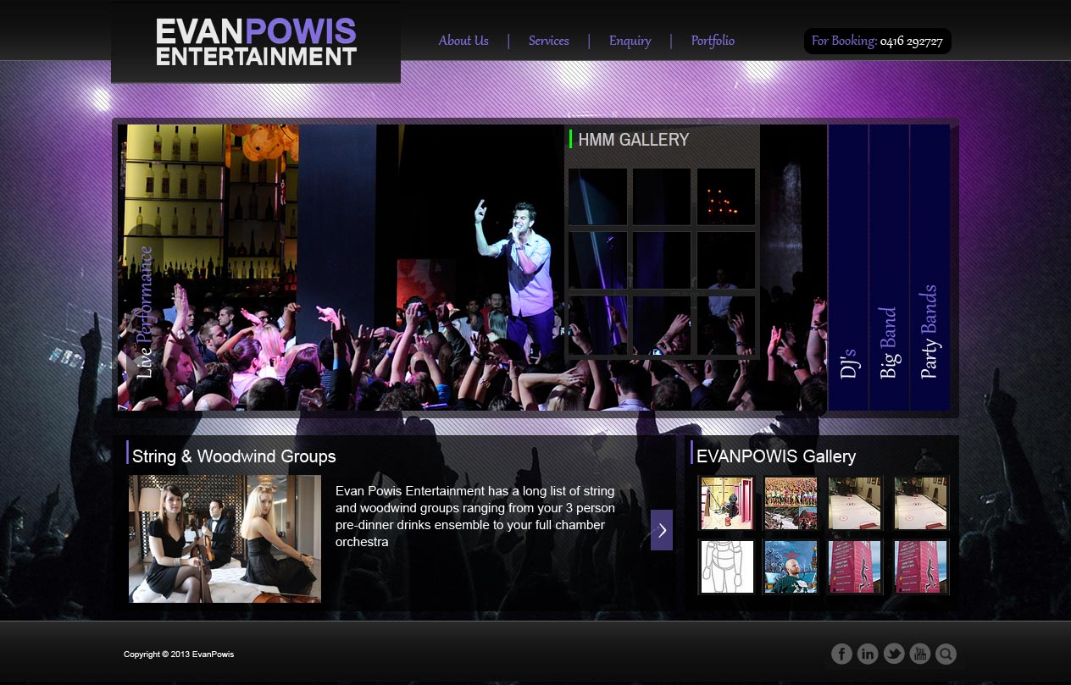This screenshot has width=1071, height=685.
Task: Open the outlined figure sketch thumbnail
Action: click(727, 566)
